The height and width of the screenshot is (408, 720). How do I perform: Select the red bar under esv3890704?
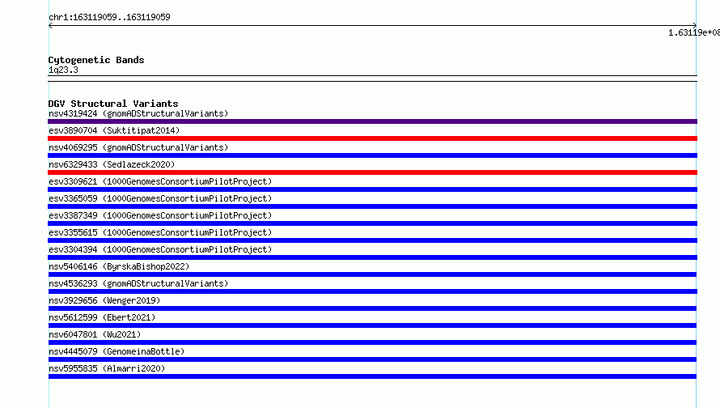[372, 138]
